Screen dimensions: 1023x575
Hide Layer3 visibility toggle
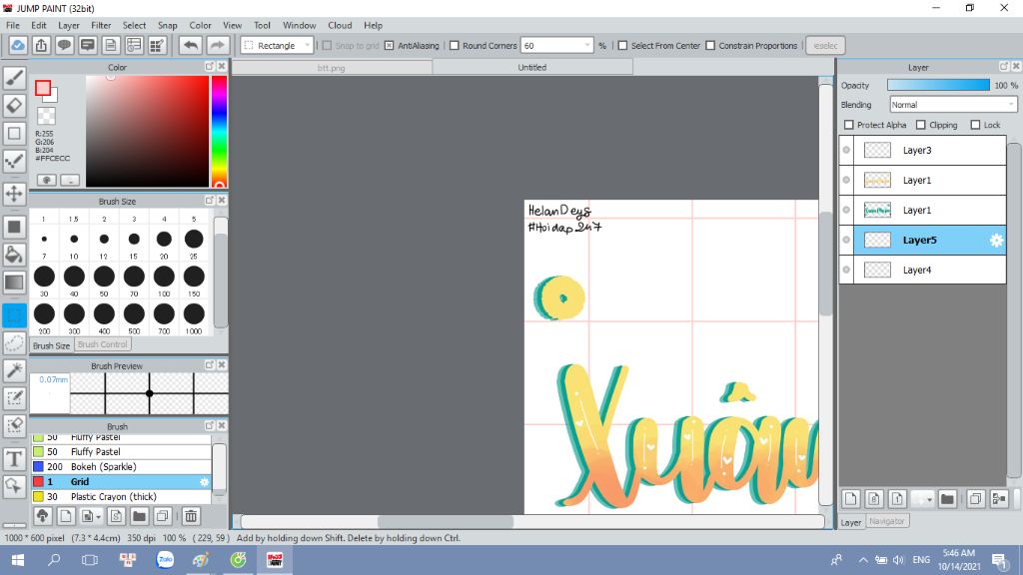846,150
